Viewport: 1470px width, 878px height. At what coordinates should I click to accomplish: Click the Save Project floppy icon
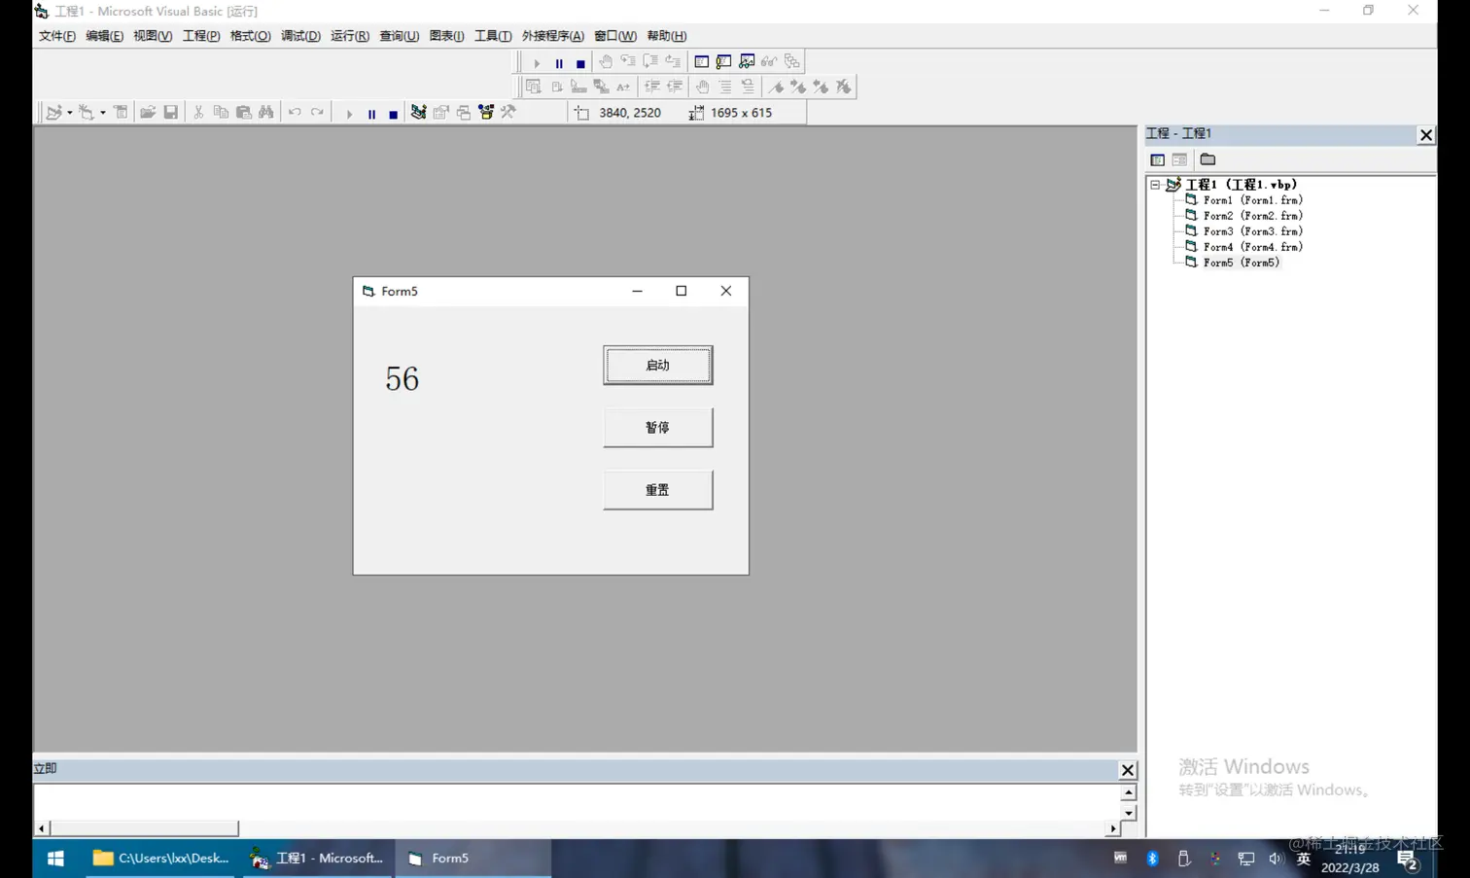[x=170, y=113]
